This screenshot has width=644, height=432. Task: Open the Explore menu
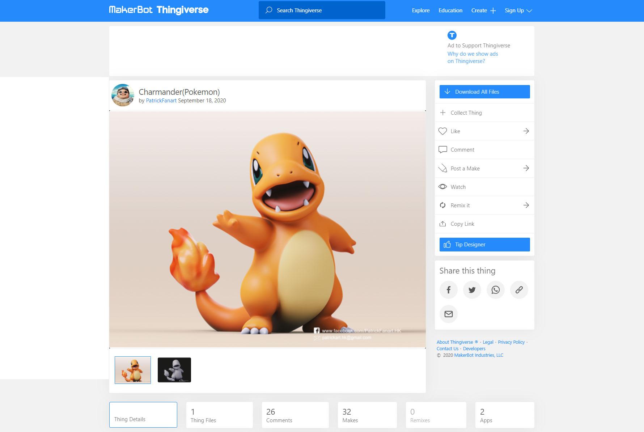421,10
